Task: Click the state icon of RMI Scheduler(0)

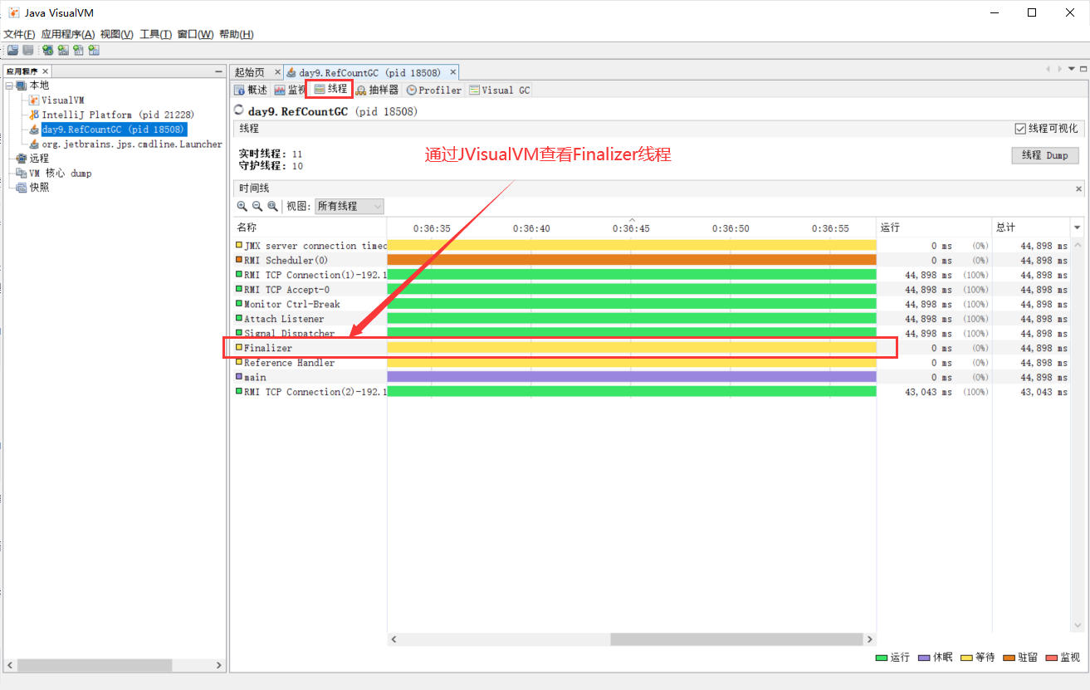Action: point(239,260)
